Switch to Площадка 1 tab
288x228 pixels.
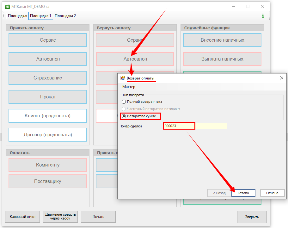pyautogui.click(x=40, y=16)
